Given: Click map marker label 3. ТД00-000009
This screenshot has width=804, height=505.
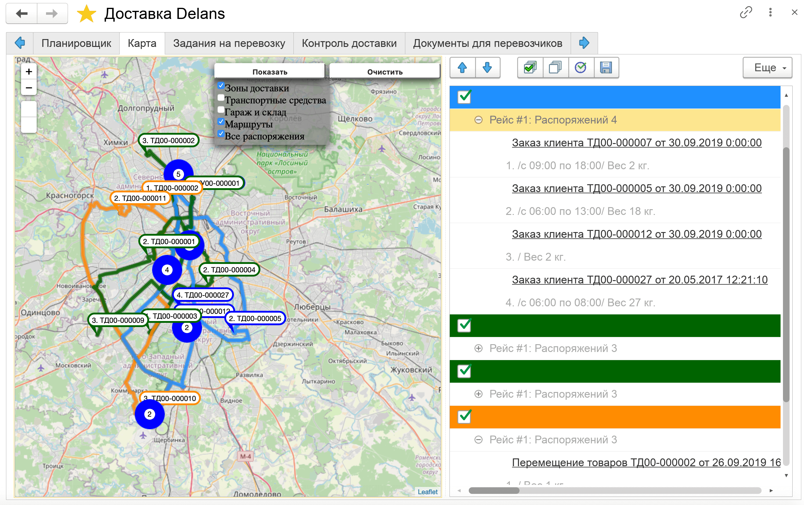Looking at the screenshot, I should coord(118,320).
